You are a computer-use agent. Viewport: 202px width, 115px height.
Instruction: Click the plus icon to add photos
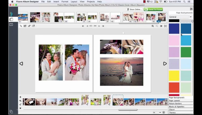tap(20, 97)
